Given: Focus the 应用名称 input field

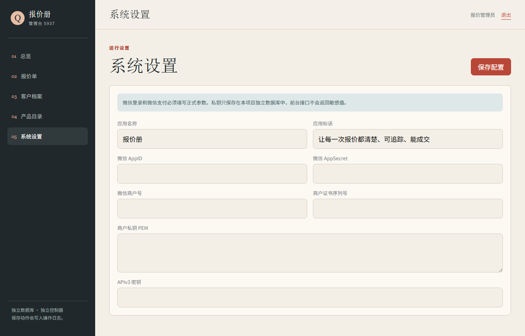Looking at the screenshot, I should tap(212, 139).
